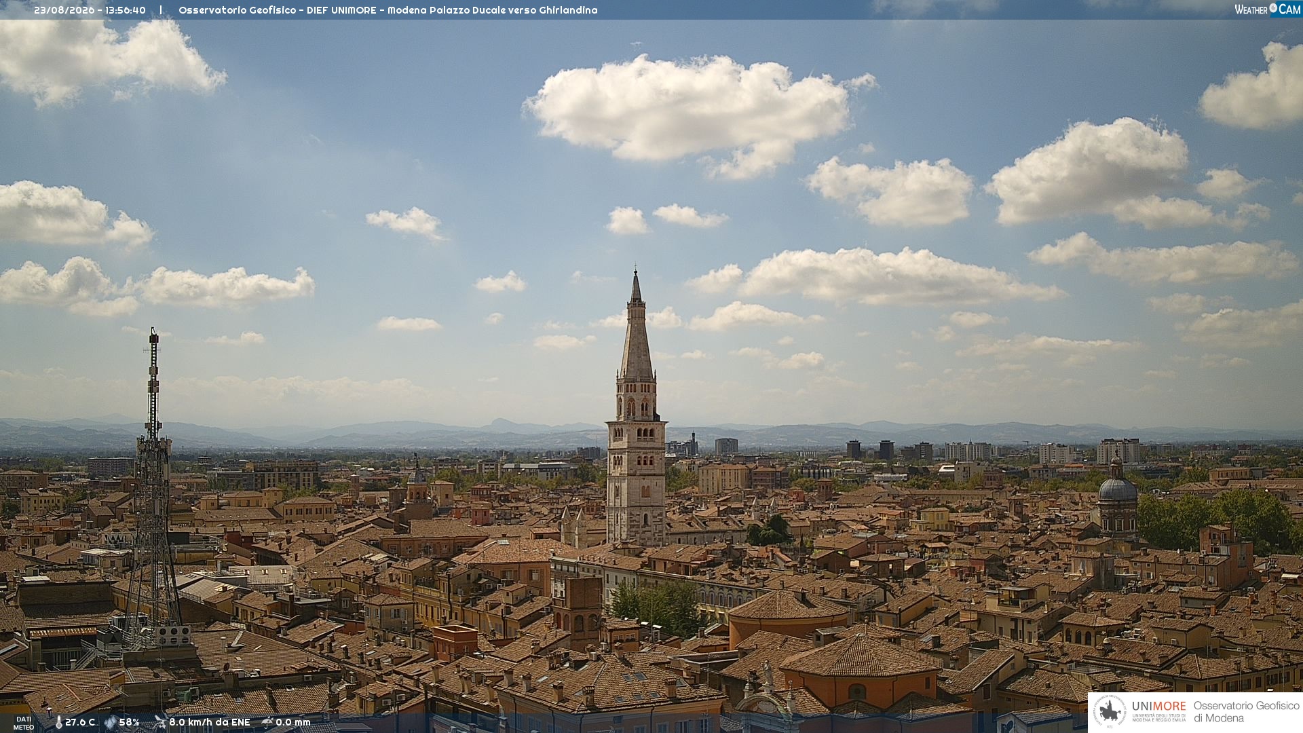Click the 58% humidity value

(x=129, y=722)
